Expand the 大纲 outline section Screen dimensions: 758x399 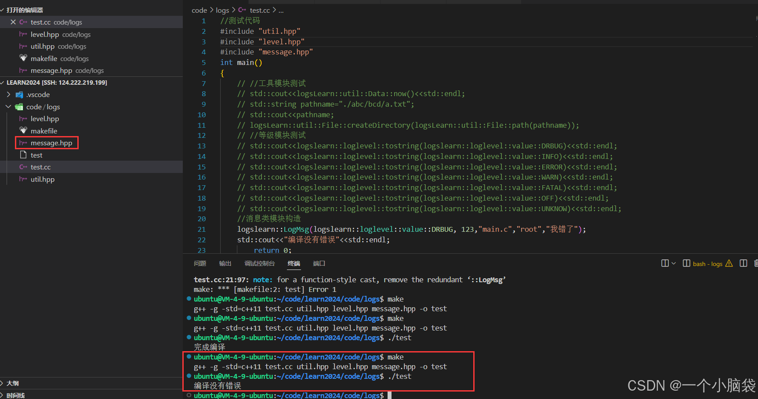3,383
